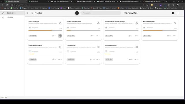185x104 pixels.
Task: Toggle dark/light theme icon
Action: tap(173, 13)
